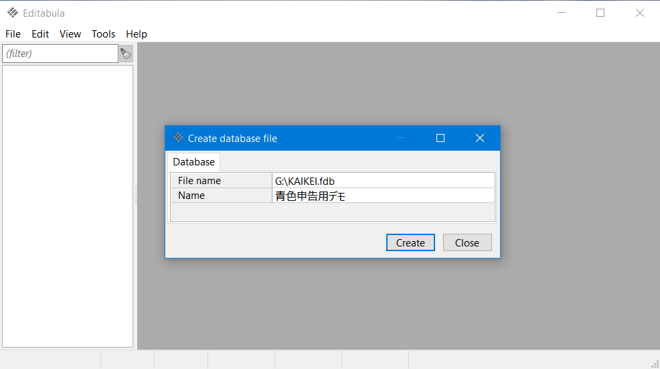This screenshot has width=660, height=369.
Task: Close the main Editabula window
Action: [x=639, y=13]
